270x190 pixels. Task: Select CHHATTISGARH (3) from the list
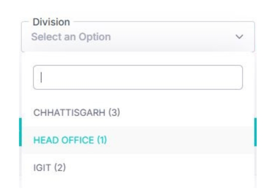click(138, 113)
